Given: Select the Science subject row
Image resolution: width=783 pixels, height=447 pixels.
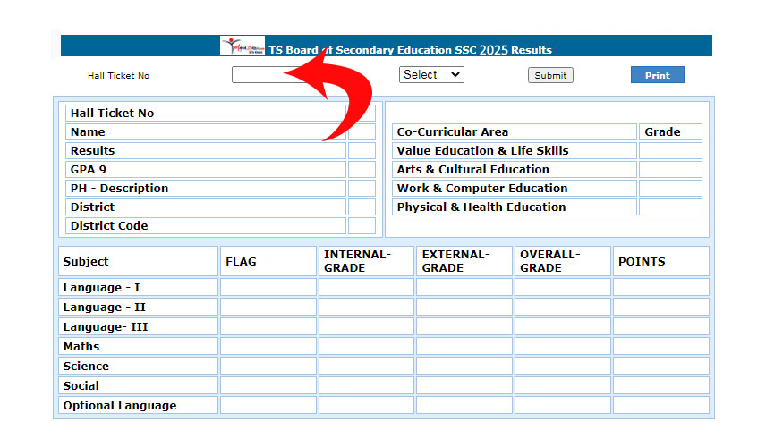Looking at the screenshot, I should click(x=384, y=366).
